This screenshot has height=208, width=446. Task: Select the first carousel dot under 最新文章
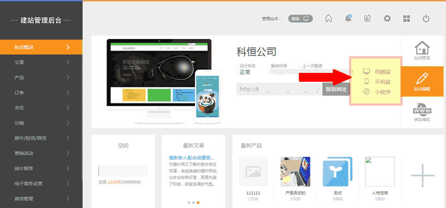tap(189, 202)
